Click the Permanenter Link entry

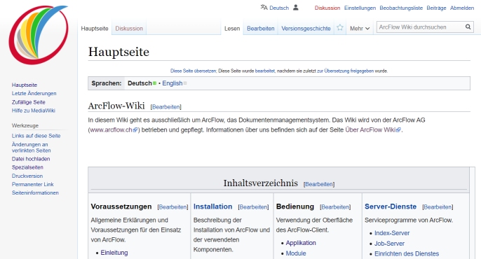pos(32,184)
